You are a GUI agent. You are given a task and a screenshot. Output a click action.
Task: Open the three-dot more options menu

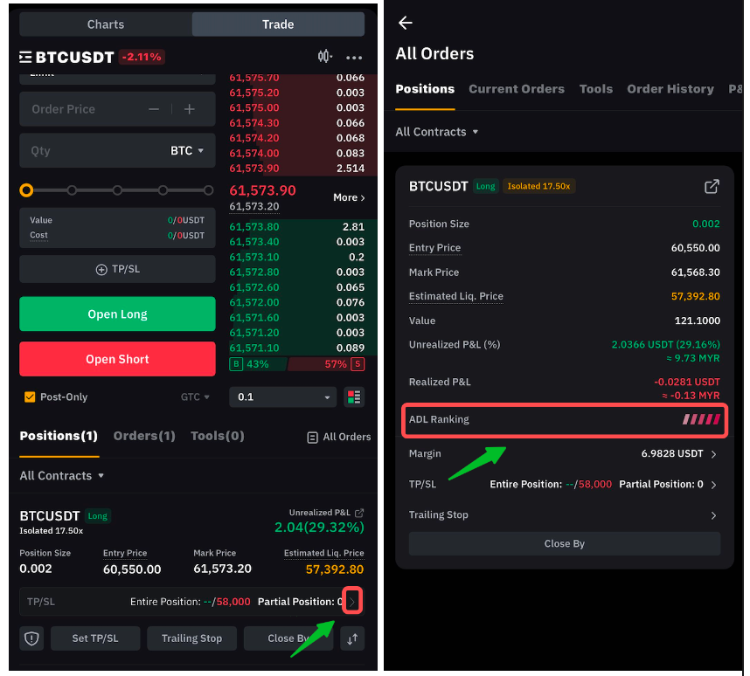354,57
